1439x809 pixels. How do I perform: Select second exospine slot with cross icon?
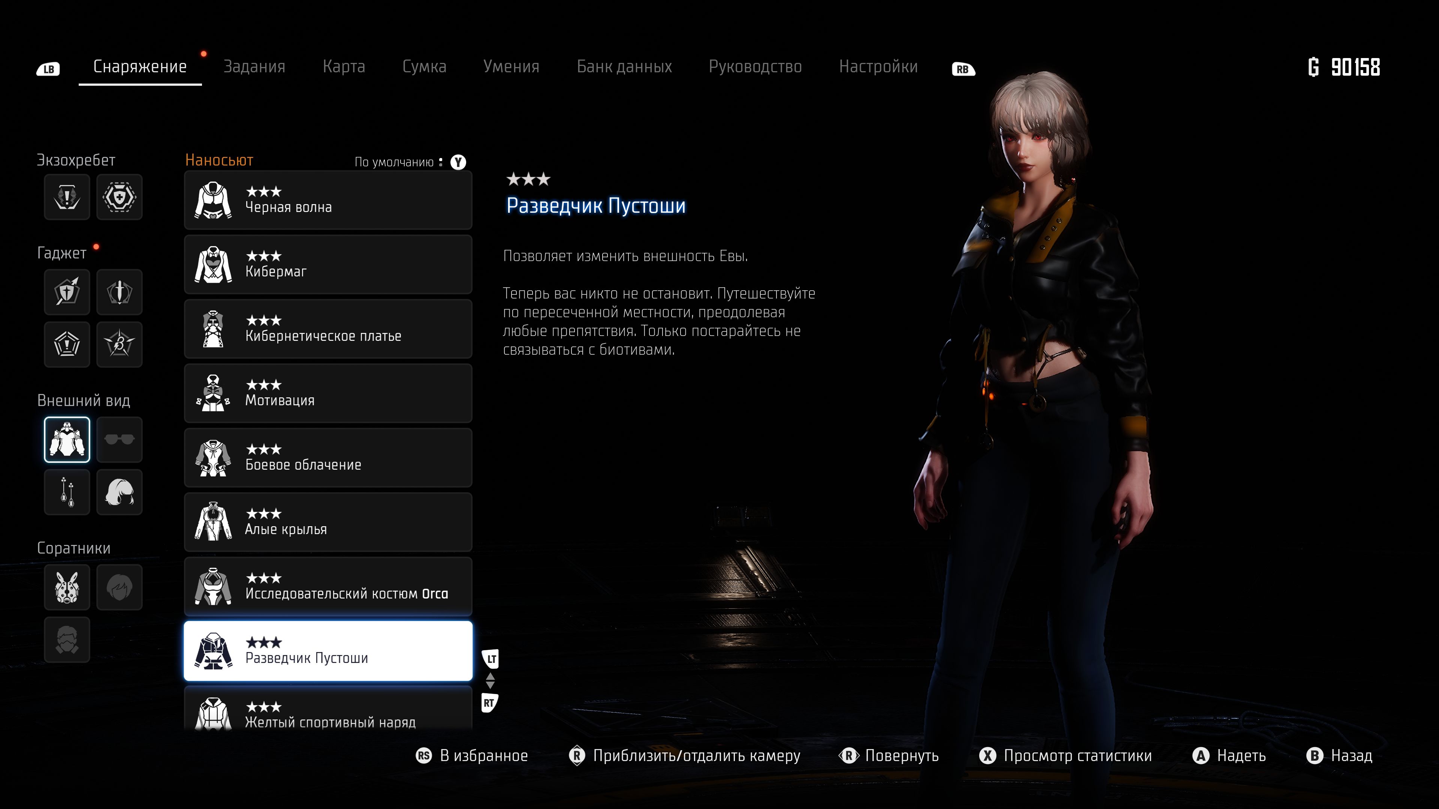point(119,197)
